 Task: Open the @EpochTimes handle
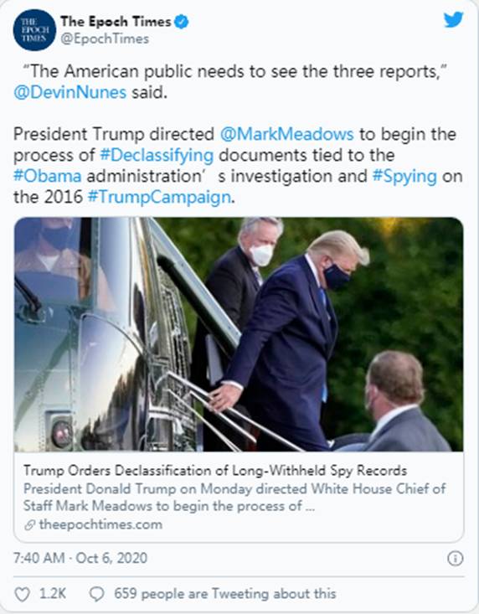pyautogui.click(x=105, y=39)
